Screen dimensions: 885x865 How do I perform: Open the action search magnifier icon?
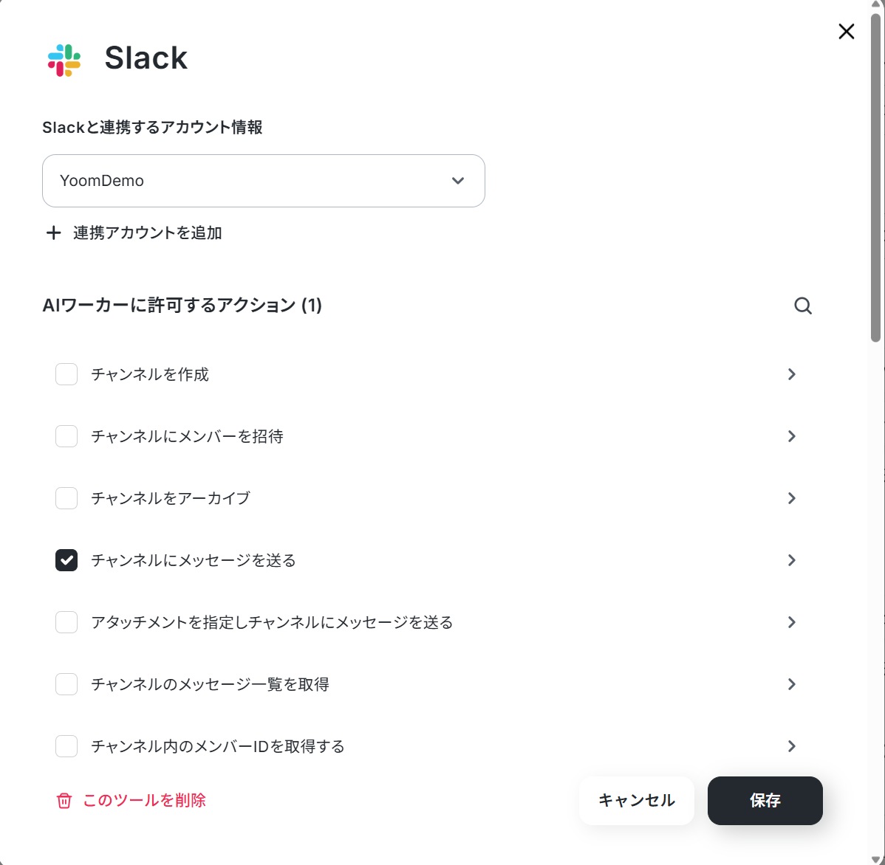click(802, 306)
